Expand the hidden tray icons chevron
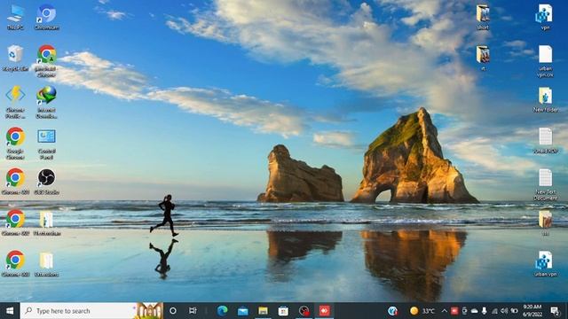Viewport: 568px width, 319px height. tap(444, 311)
